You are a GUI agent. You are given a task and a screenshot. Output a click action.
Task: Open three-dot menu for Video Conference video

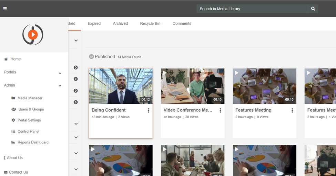point(220,110)
